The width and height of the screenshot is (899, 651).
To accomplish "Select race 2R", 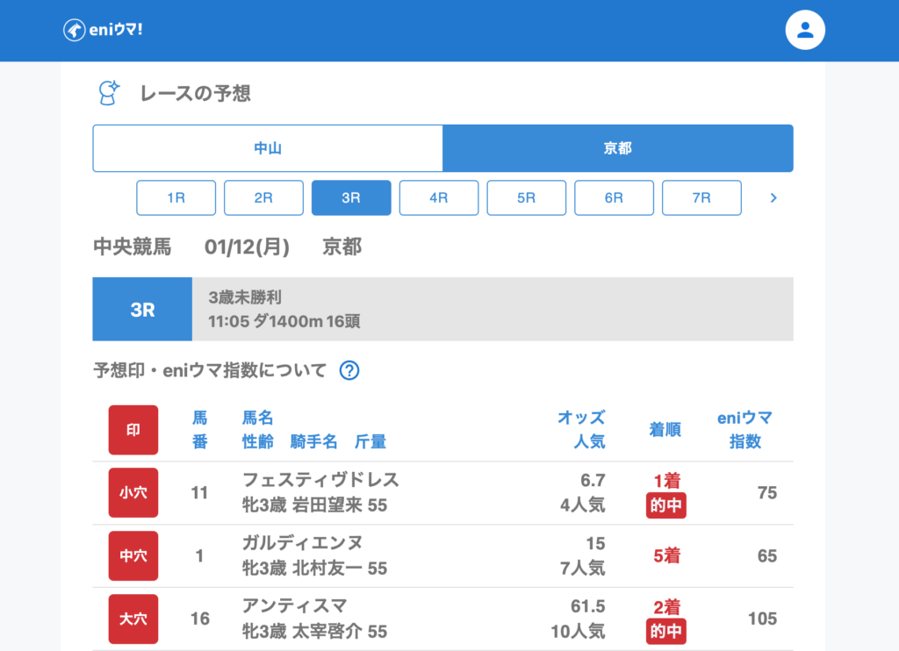I will (x=263, y=198).
